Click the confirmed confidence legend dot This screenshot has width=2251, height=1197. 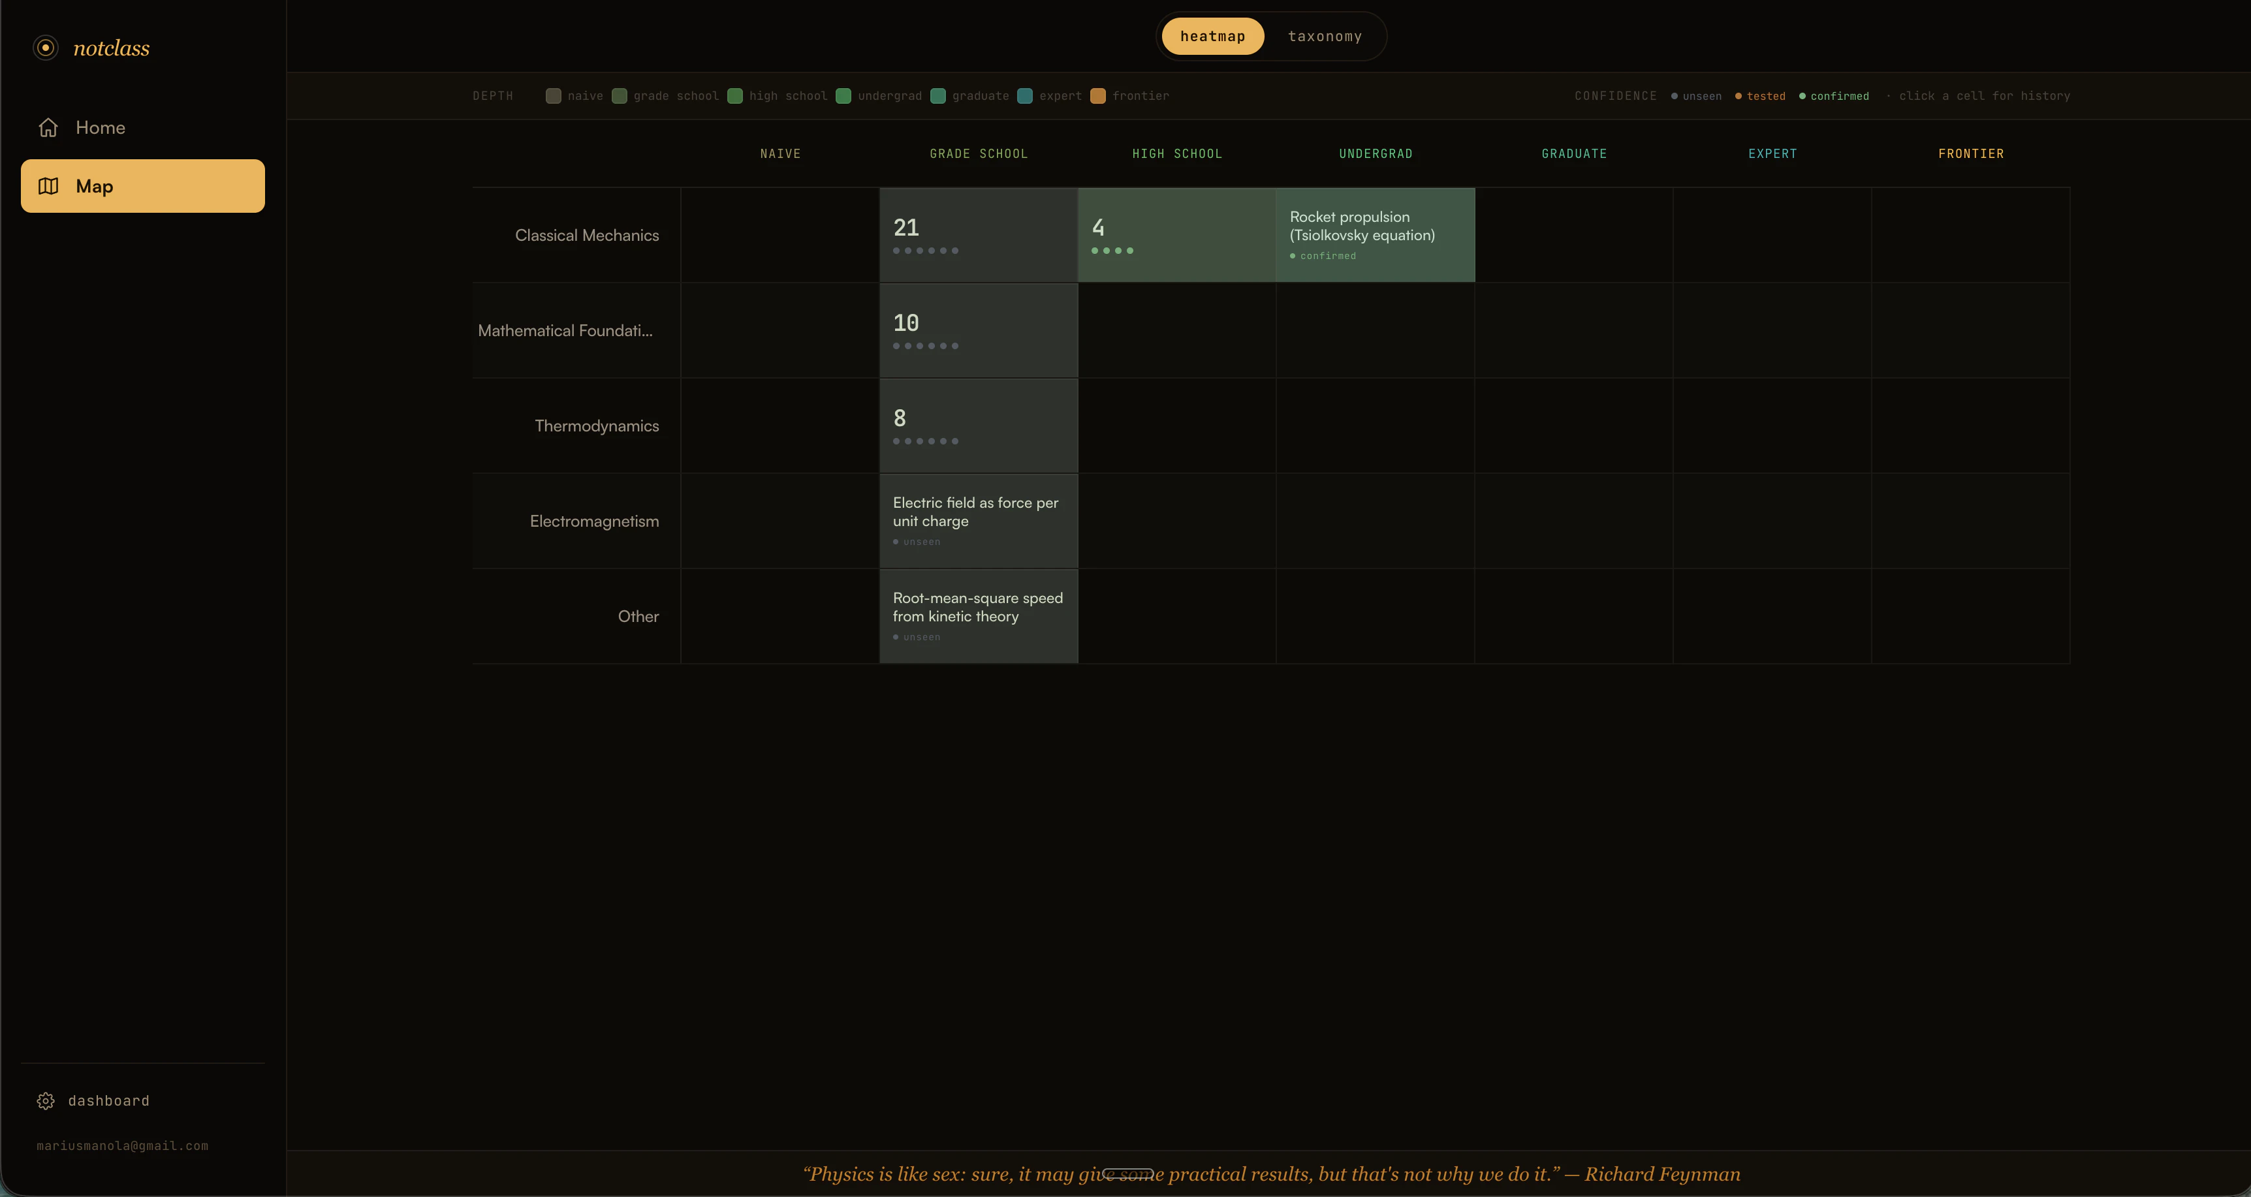[1802, 96]
